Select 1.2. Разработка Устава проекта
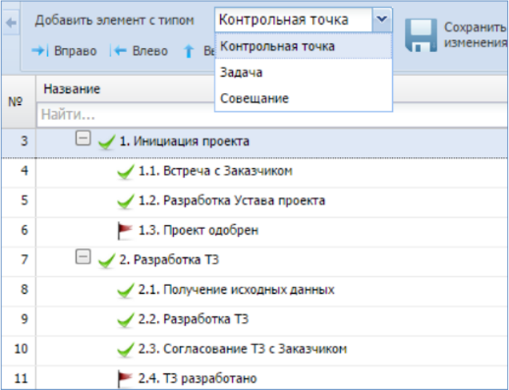The width and height of the screenshot is (509, 390). click(x=232, y=200)
